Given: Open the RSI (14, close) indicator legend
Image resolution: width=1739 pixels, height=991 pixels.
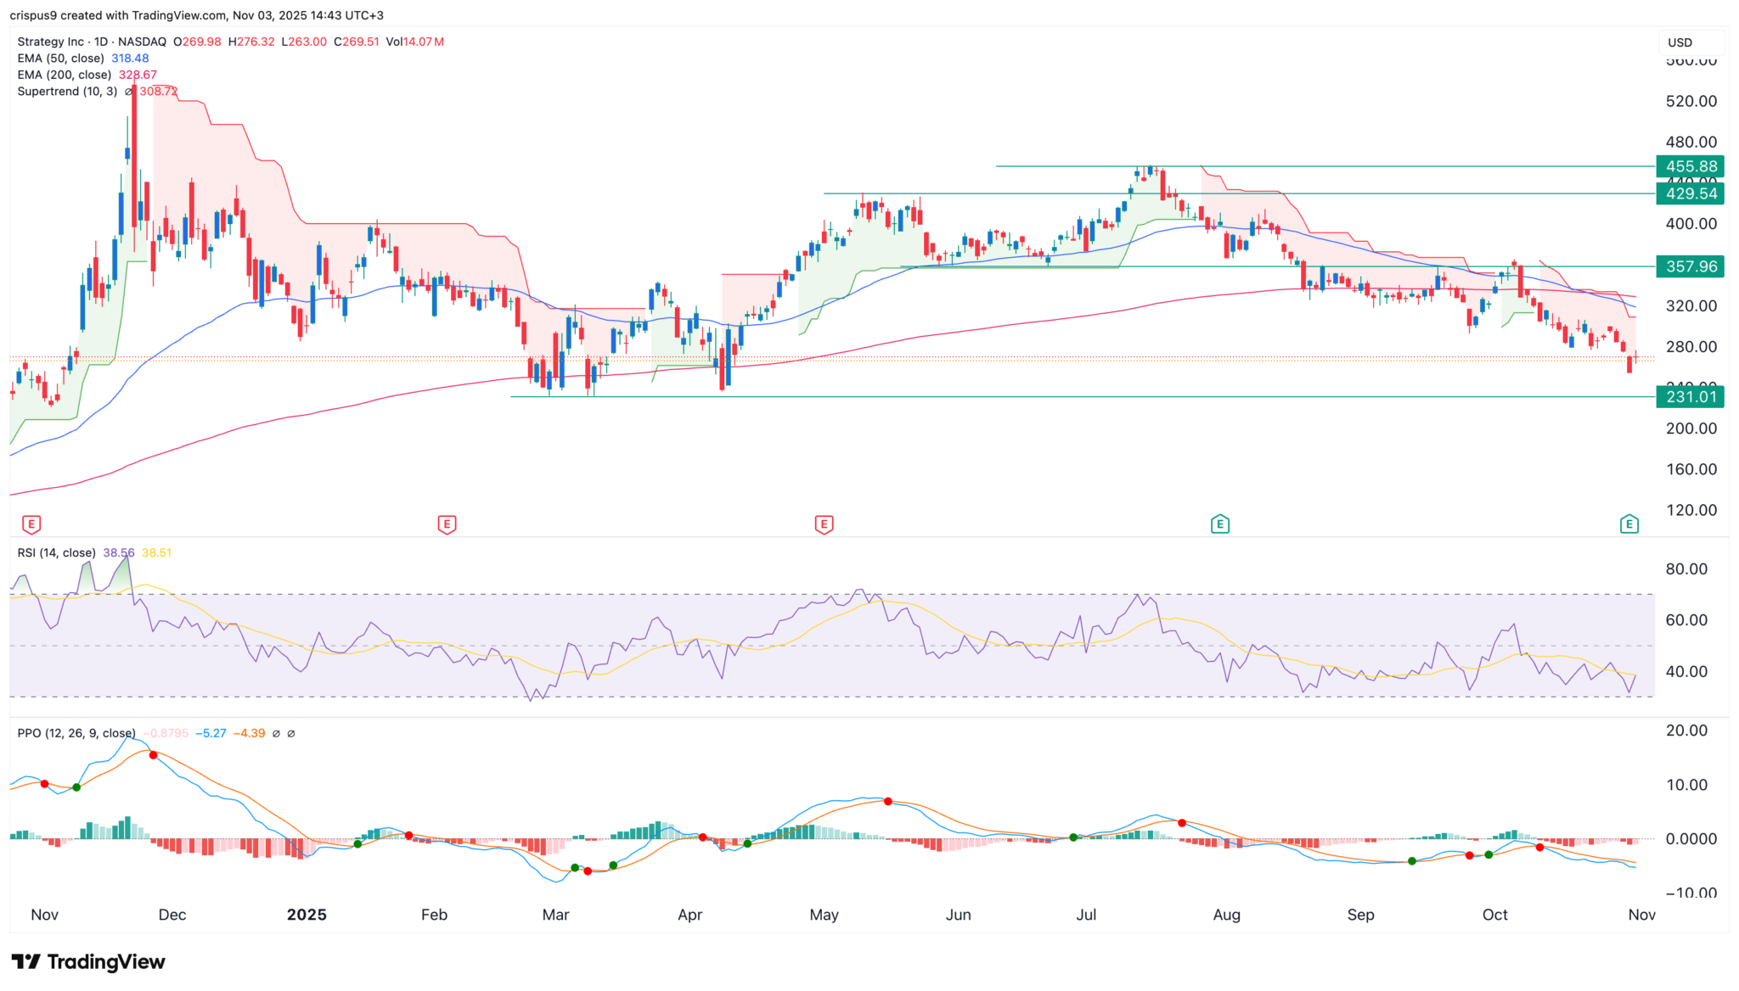Looking at the screenshot, I should pyautogui.click(x=56, y=552).
